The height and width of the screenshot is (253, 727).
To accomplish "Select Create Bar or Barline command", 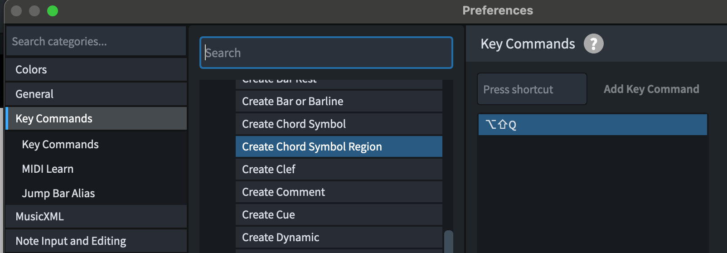I will coord(339,101).
